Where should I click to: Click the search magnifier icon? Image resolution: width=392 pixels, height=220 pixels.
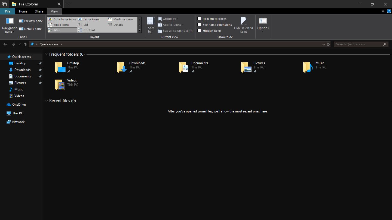pyautogui.click(x=385, y=44)
